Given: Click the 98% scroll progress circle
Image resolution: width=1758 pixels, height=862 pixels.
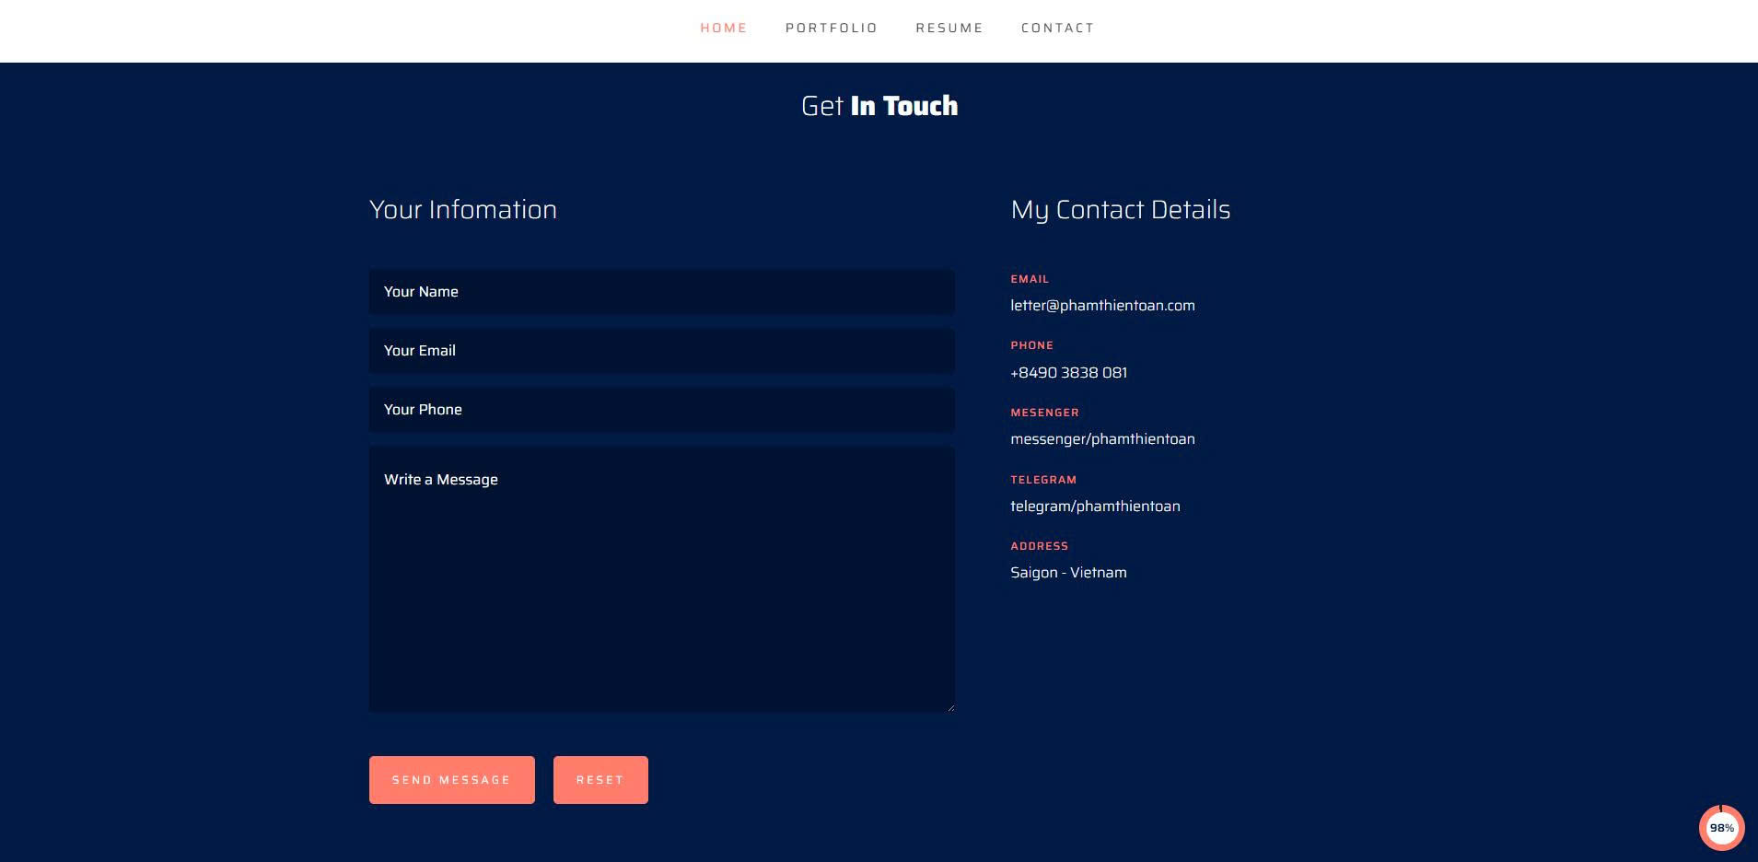Looking at the screenshot, I should click(x=1721, y=828).
